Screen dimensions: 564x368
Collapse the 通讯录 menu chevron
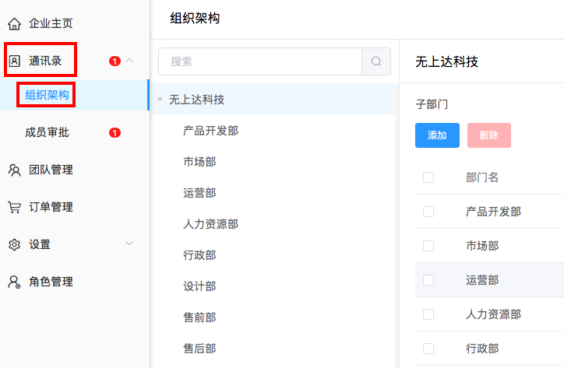(130, 61)
